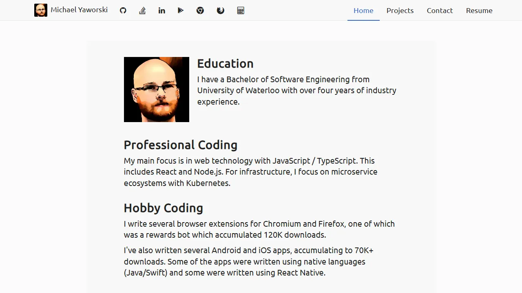Click the small avatar icon beside the name
Screen dimensions: 522x293
40,10
